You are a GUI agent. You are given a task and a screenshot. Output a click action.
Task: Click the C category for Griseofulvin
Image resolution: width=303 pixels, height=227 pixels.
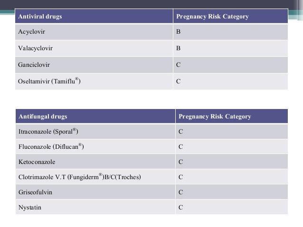tap(180, 192)
